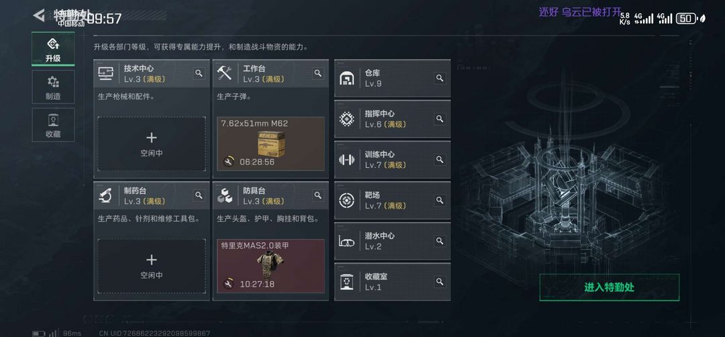Select the 训练中心 Lv.7 row
725x337 pixels.
392,160
